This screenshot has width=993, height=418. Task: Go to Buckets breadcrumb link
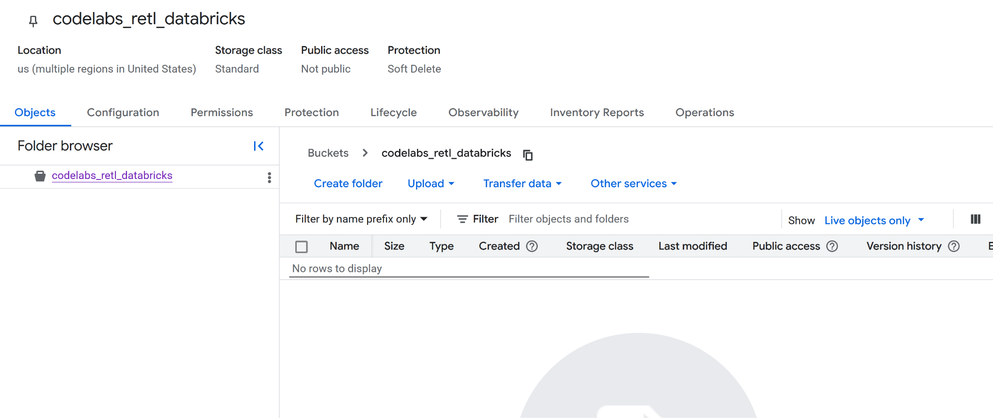328,153
